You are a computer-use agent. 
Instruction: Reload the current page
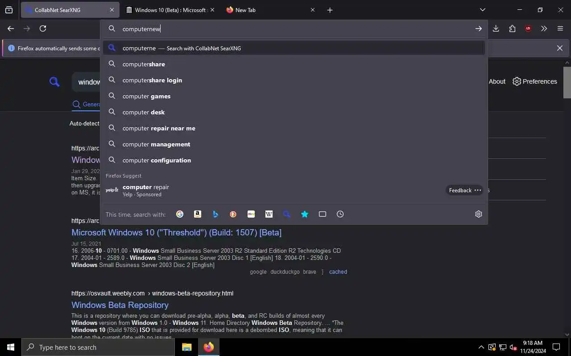tap(43, 28)
